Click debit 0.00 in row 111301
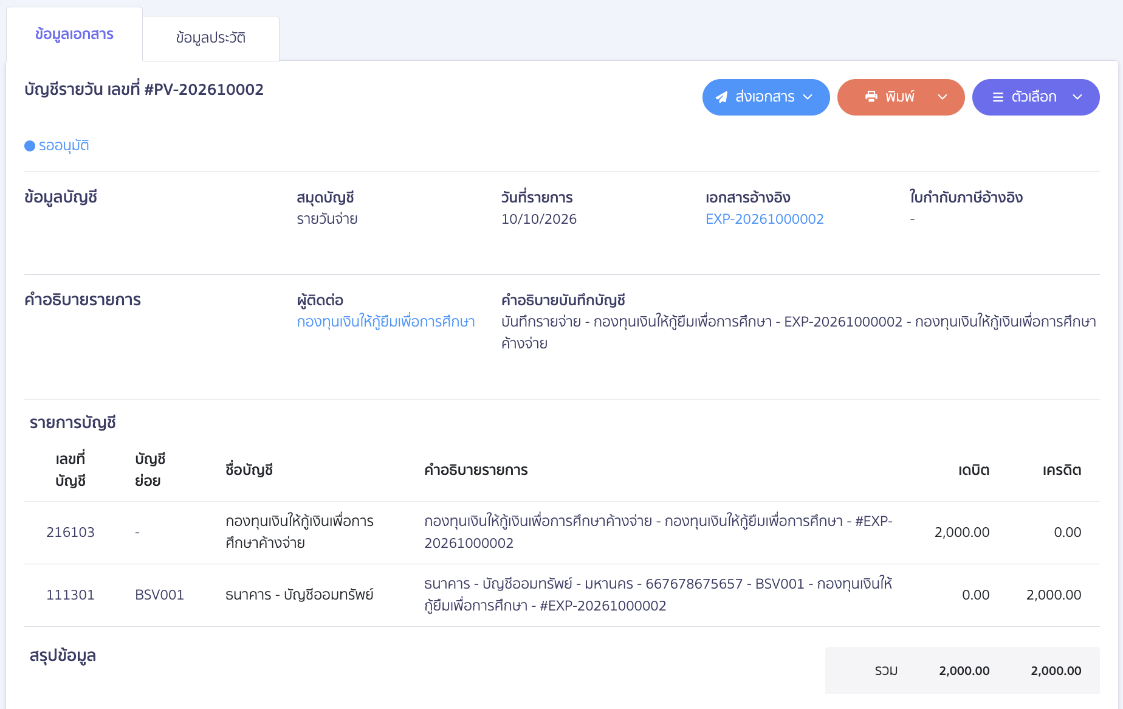The image size is (1123, 709). point(976,595)
